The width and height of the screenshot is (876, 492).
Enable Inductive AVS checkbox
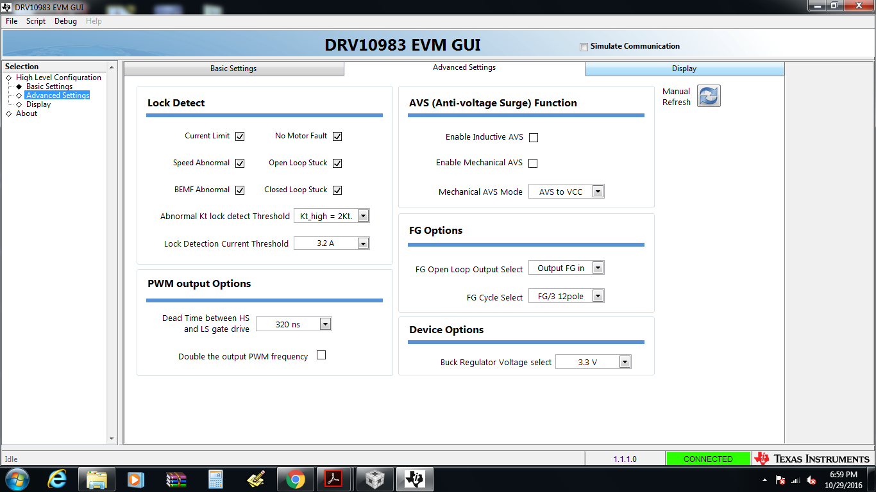click(x=534, y=138)
